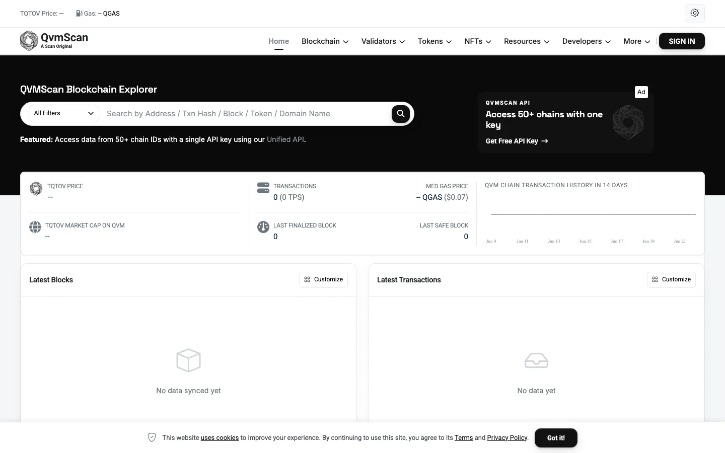Click QVMScan Blockchain Explorer heading

[89, 90]
